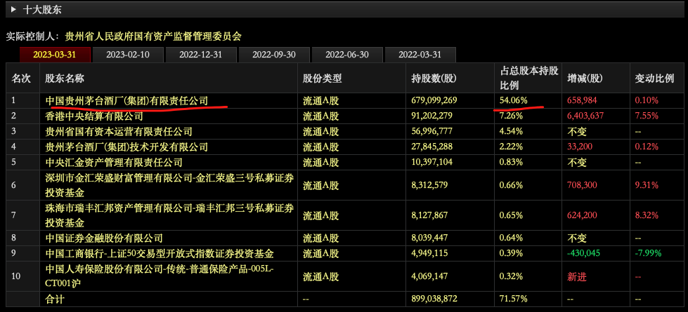Click the 7.26% ownership value
Image resolution: width=688 pixels, height=312 pixels.
[x=511, y=116]
